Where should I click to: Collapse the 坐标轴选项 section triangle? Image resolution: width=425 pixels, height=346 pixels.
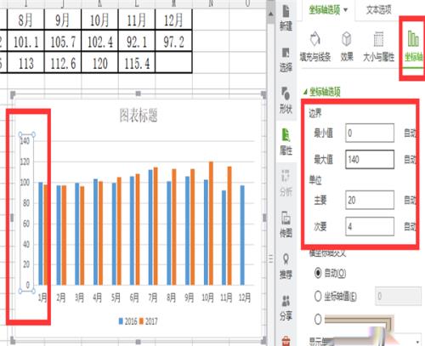(x=305, y=92)
